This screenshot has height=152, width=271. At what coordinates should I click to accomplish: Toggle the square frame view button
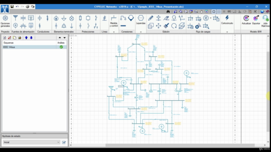click(214, 11)
